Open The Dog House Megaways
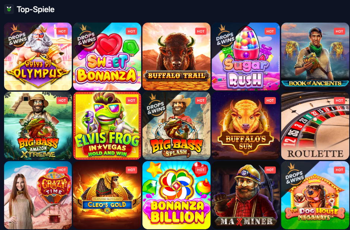Image resolution: width=350 pixels, height=230 pixels. click(x=315, y=195)
